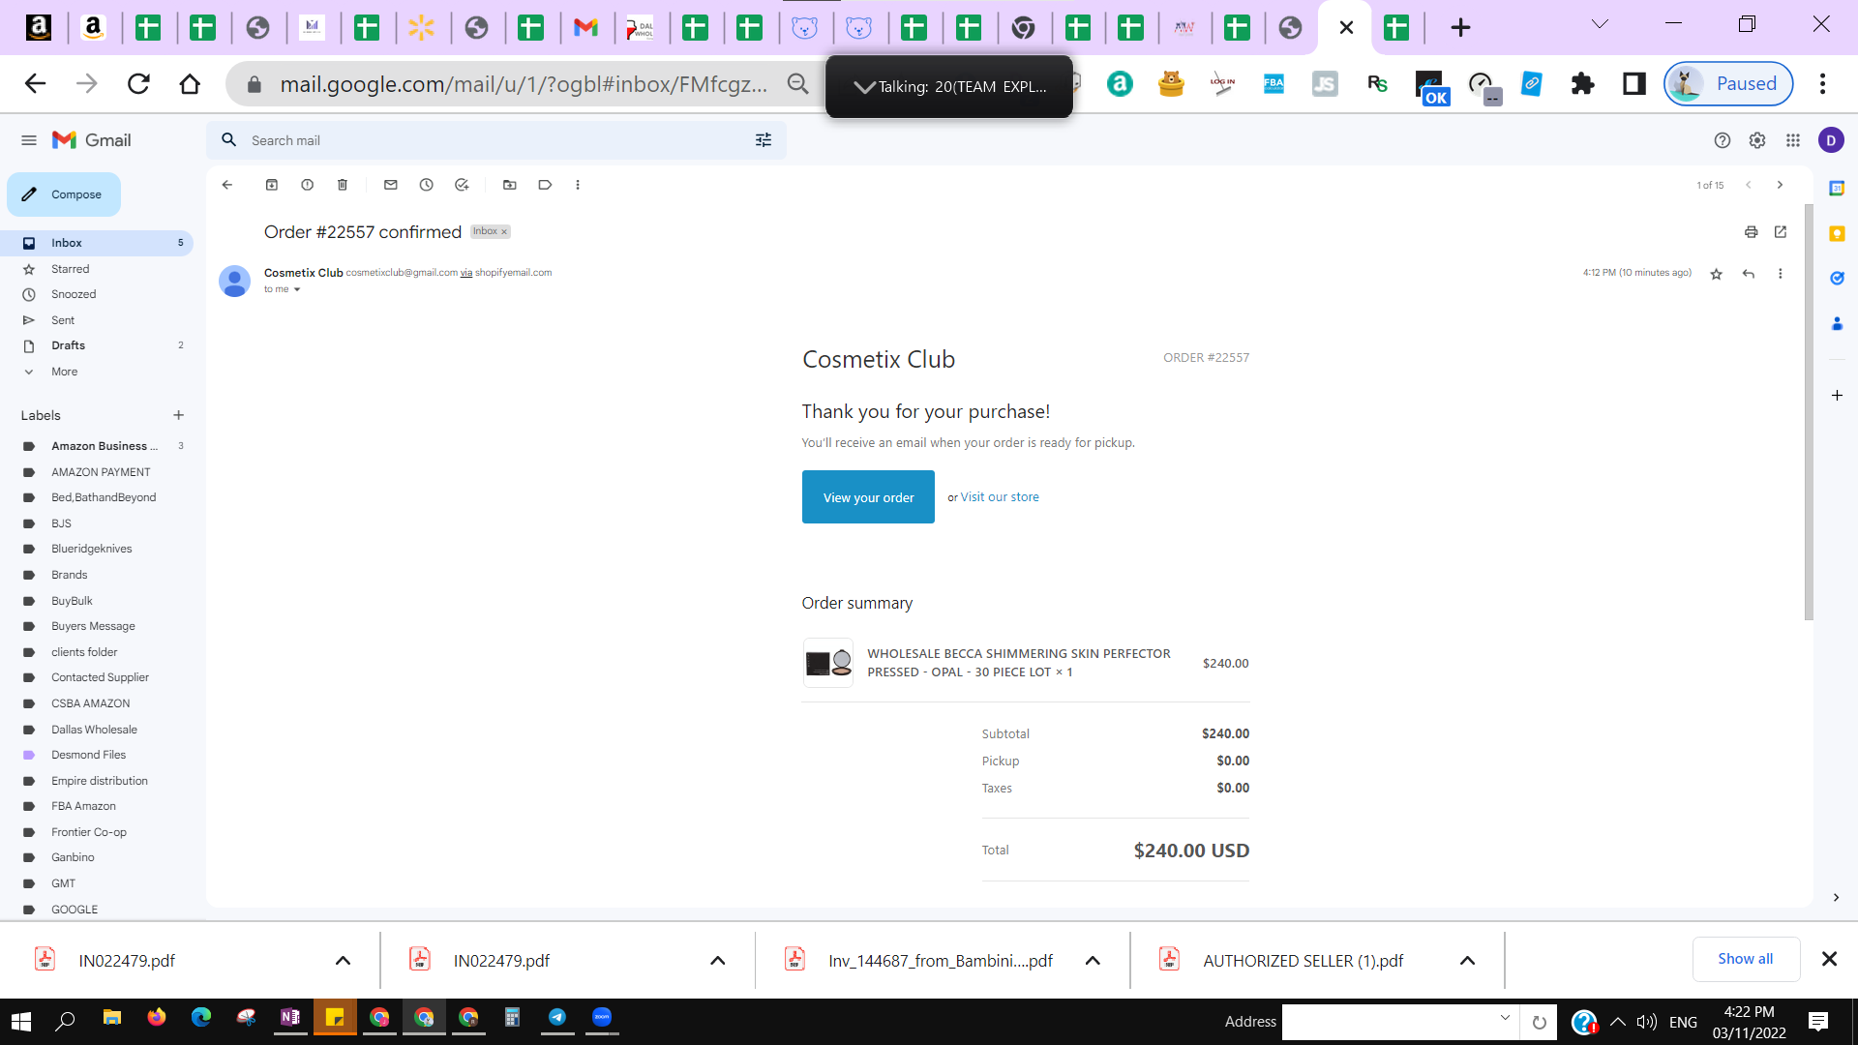The width and height of the screenshot is (1858, 1045).
Task: Open download options for AUTHORIZED SELLER (1).pdf
Action: click(x=1467, y=961)
